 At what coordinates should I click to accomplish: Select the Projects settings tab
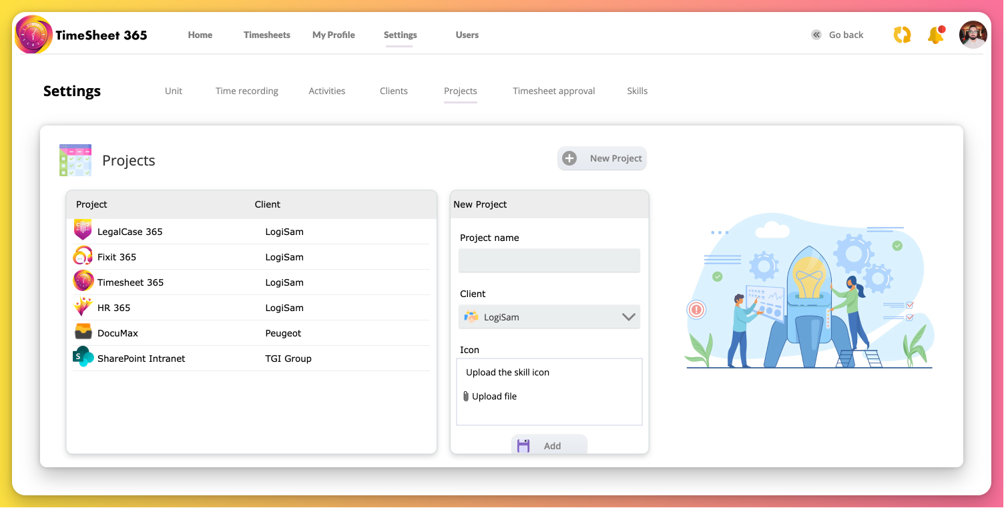click(461, 91)
